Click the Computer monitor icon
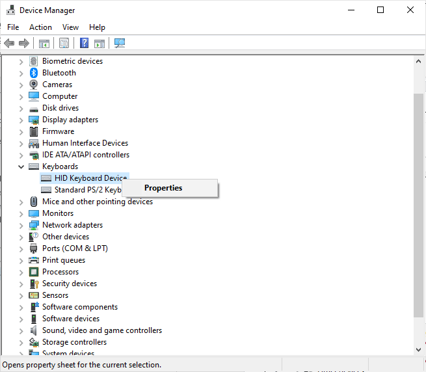The width and height of the screenshot is (426, 372). pyautogui.click(x=34, y=96)
